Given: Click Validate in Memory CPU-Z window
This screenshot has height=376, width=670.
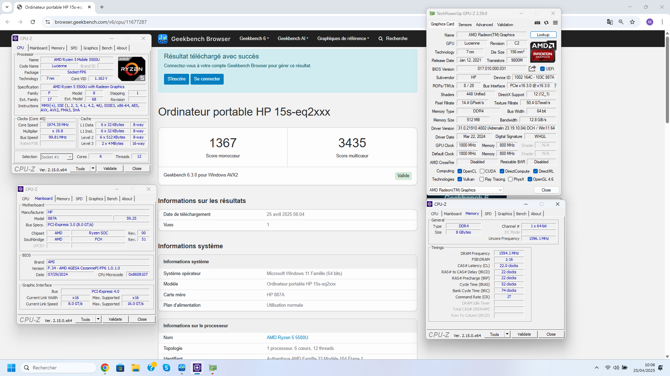Looking at the screenshot, I should point(524,334).
